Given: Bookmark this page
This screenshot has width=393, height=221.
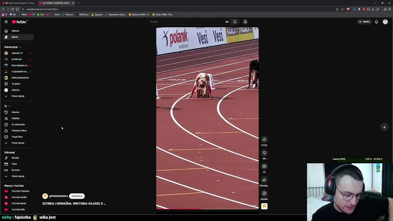Looking at the screenshot, I should point(17,9).
